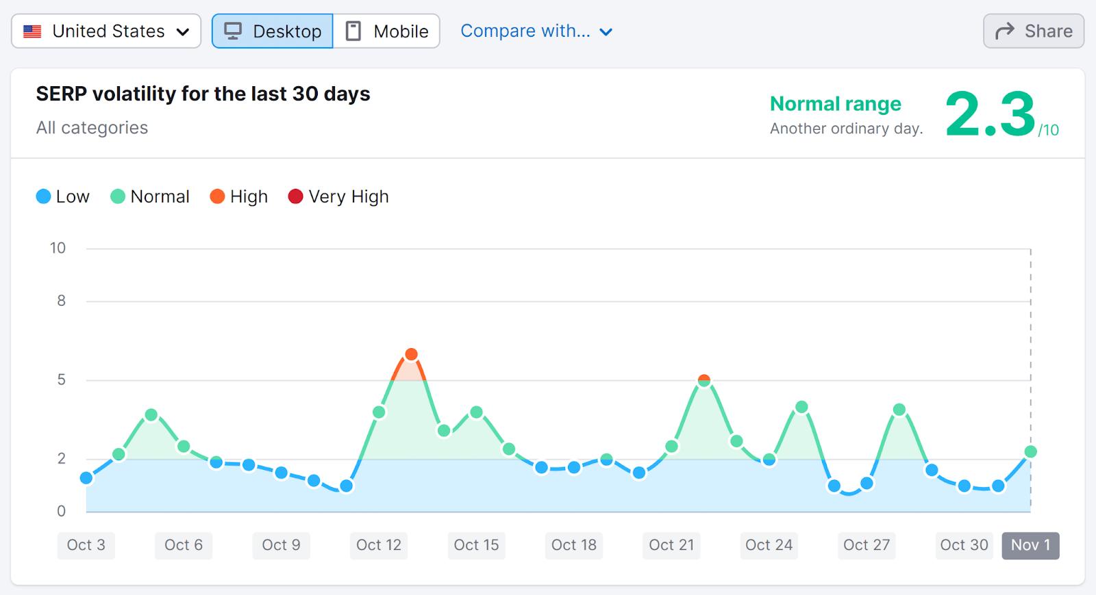
Task: Switch to the Desktop tab
Action: [x=273, y=31]
